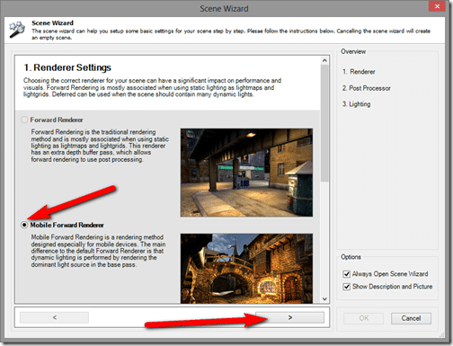Click the Scene Wizard magic wand icon
Image resolution: width=453 pixels, height=346 pixels.
coord(17,30)
